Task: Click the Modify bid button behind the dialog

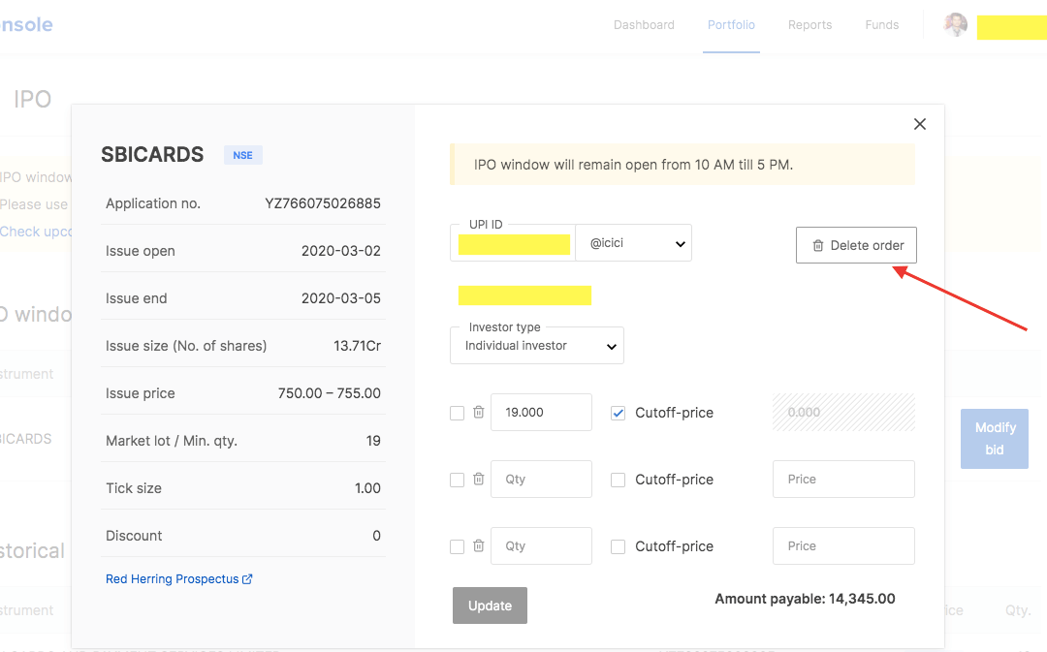Action: (x=995, y=439)
